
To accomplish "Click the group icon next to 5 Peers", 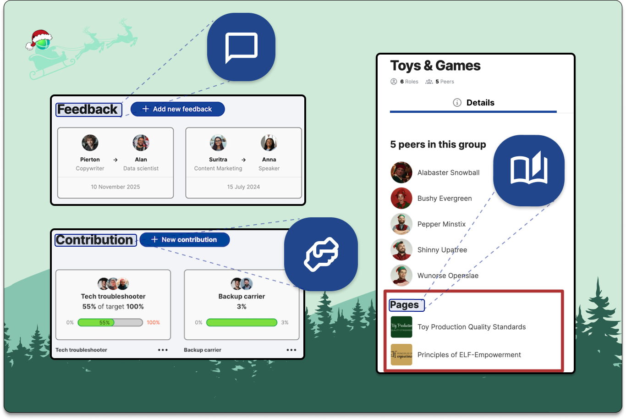I will pyautogui.click(x=428, y=81).
